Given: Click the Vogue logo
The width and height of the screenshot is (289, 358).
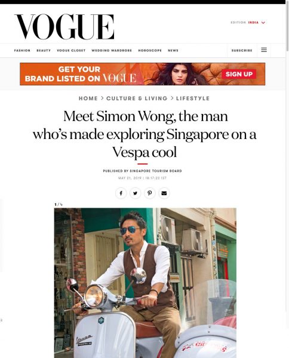Looking at the screenshot, I should pos(64,26).
